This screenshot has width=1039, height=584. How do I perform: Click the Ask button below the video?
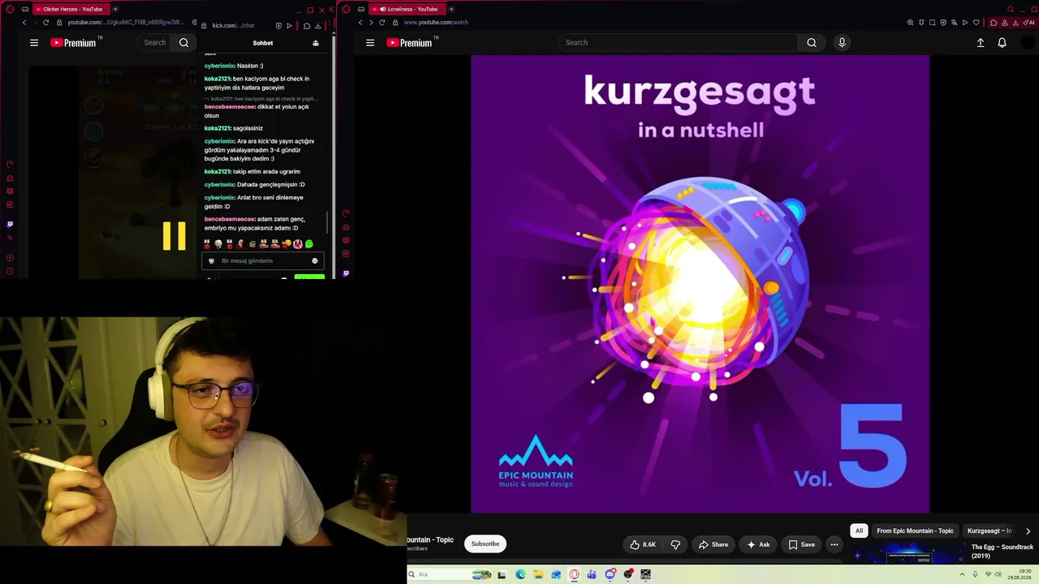[758, 545]
